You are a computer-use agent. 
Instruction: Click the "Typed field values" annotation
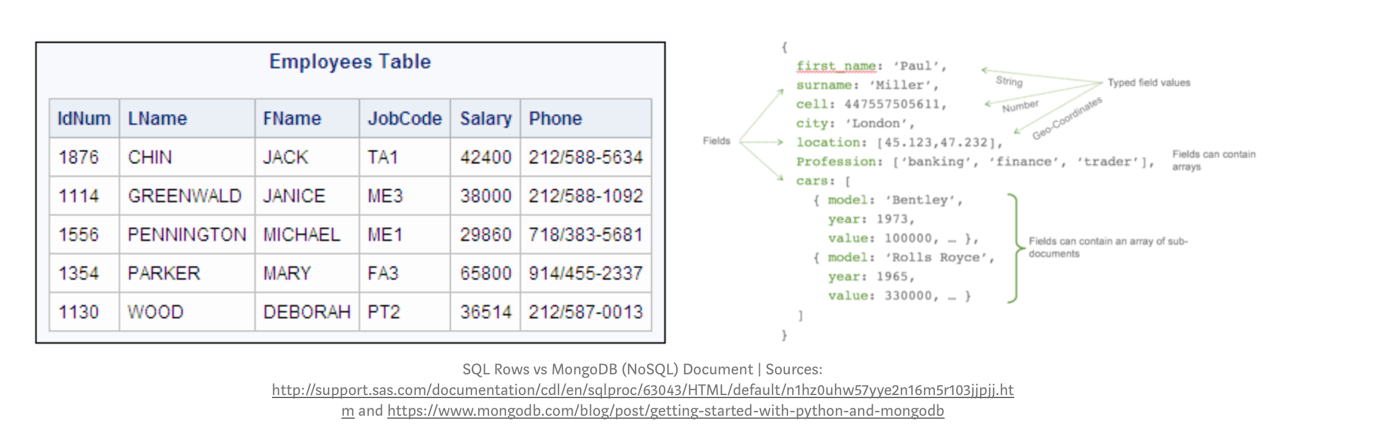click(x=1148, y=83)
